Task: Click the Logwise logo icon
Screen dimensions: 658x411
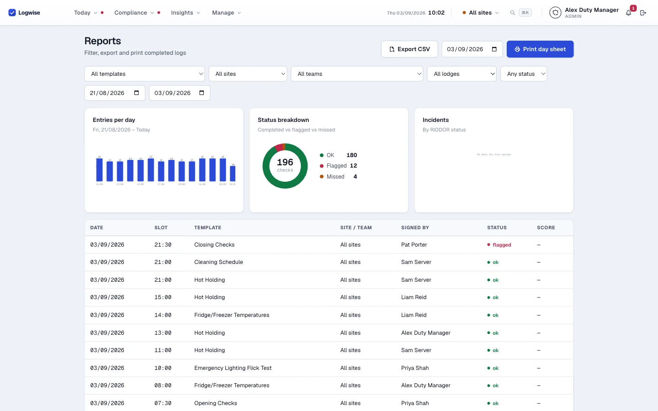Action: [x=12, y=13]
